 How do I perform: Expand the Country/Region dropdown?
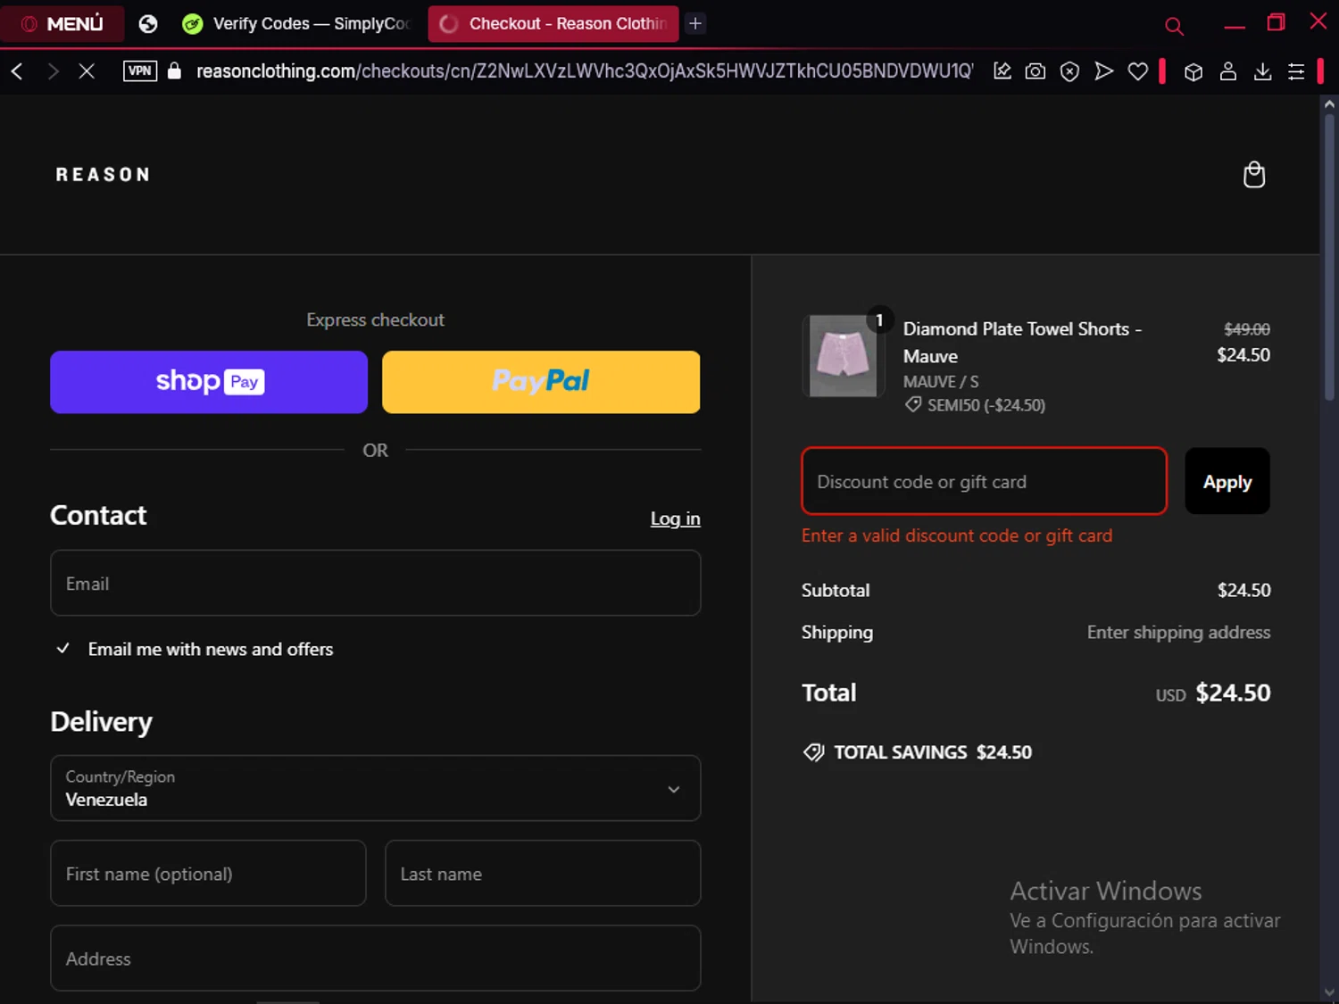click(x=376, y=788)
